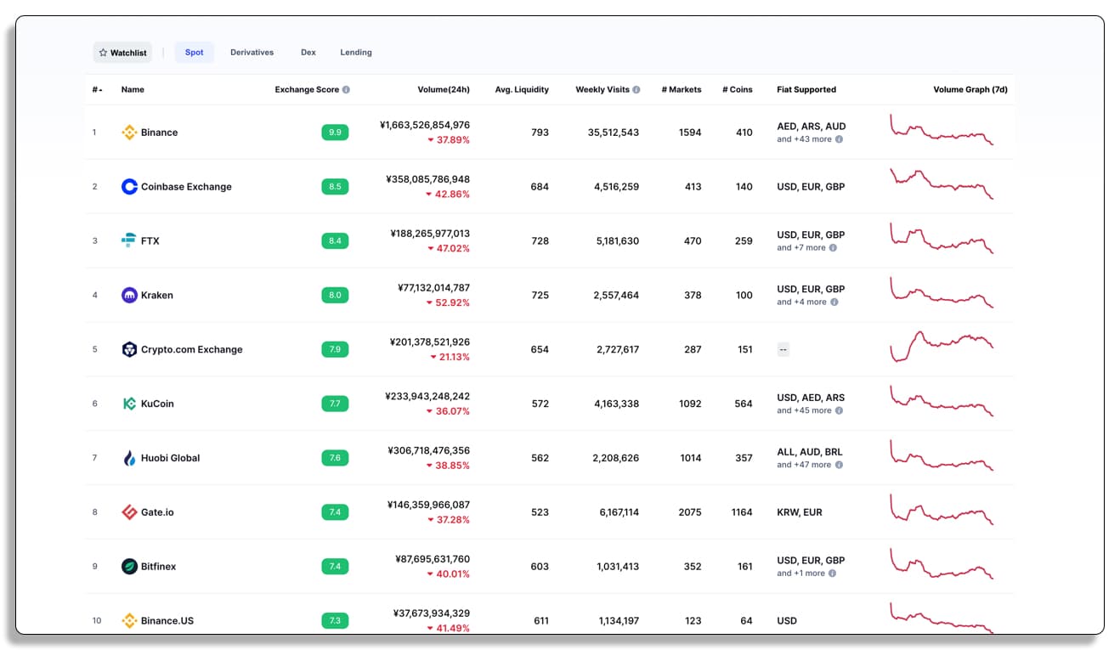Click Huobi Global's 562 liquidity value
This screenshot has width=1120, height=650.
click(x=540, y=458)
